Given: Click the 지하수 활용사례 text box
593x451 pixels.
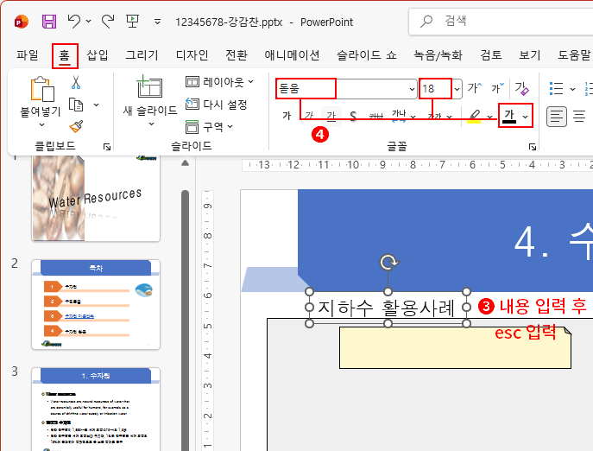Looking at the screenshot, I should point(388,308).
